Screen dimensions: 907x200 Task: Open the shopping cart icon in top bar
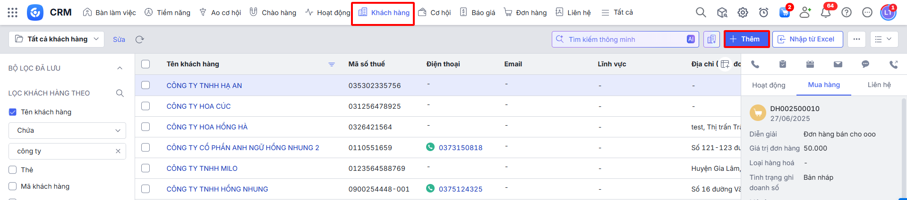(x=784, y=13)
